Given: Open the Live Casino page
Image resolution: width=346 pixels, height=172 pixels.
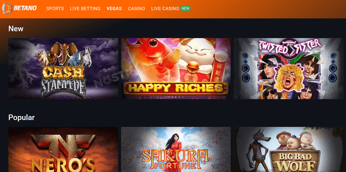Looking at the screenshot, I should 165,9.
